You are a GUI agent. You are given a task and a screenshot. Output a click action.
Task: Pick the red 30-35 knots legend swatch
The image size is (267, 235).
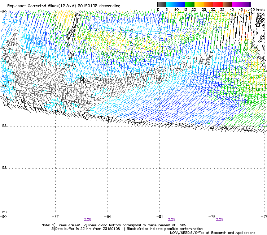pos(218,4)
